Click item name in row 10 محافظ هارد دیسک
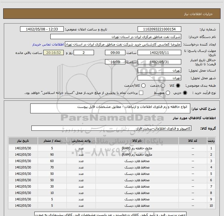Viewport: 224px width, 216px height. [137, 206]
